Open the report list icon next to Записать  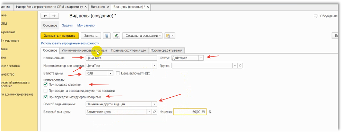(107, 36)
